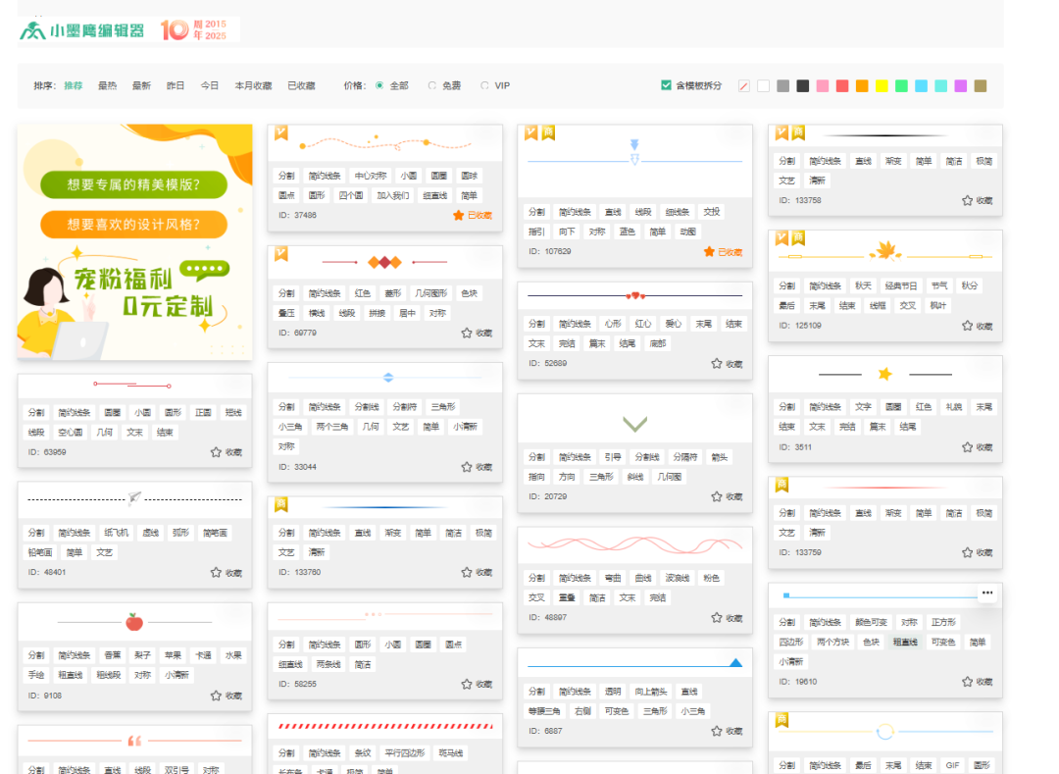Favorite the template with ID 52689

click(x=717, y=364)
